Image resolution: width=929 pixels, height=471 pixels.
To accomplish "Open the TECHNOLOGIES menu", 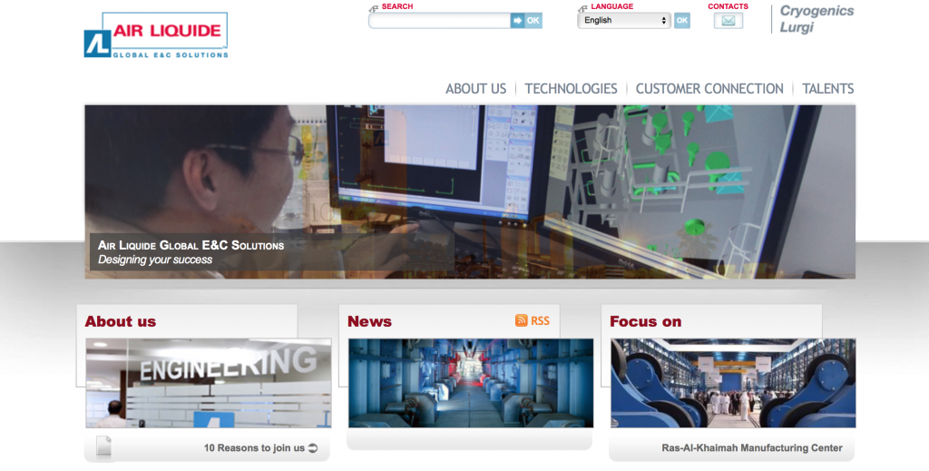I will (x=571, y=89).
